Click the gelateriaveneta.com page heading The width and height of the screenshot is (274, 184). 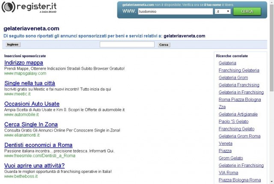31,29
